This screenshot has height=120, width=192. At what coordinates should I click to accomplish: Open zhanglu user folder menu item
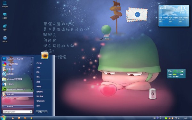click(39, 63)
